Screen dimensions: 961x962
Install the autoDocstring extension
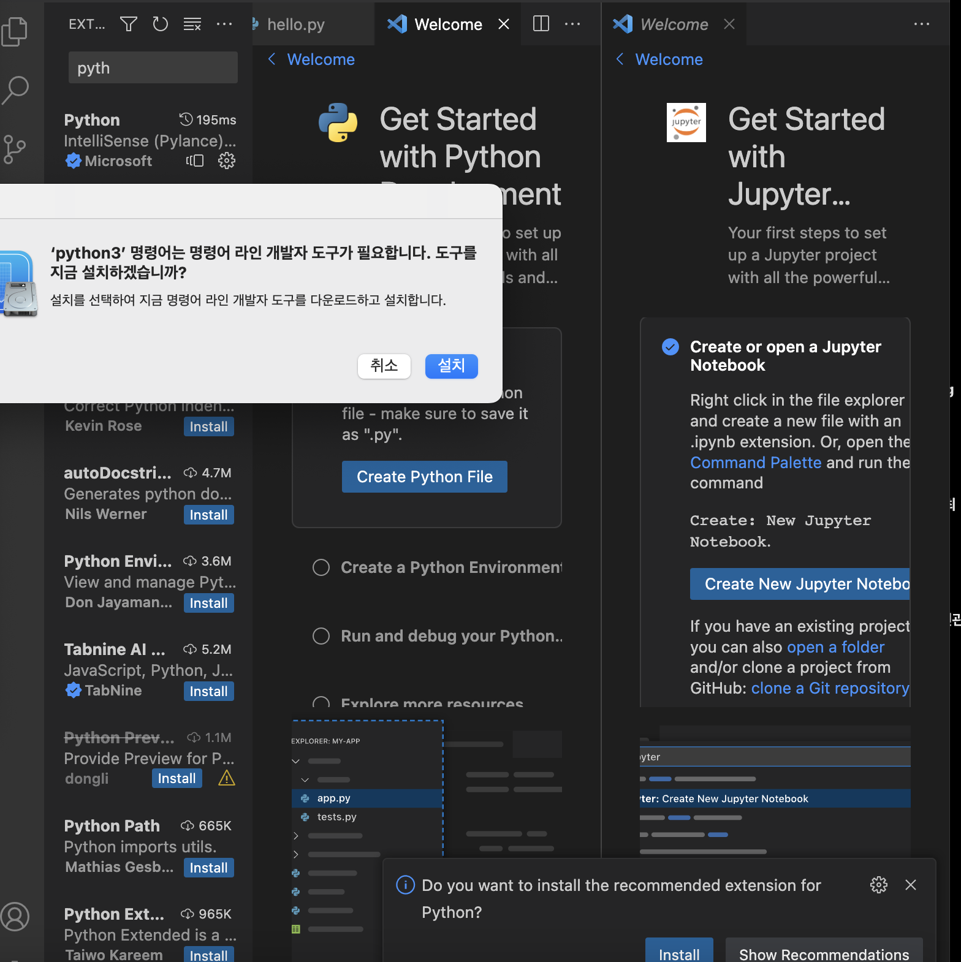point(208,515)
